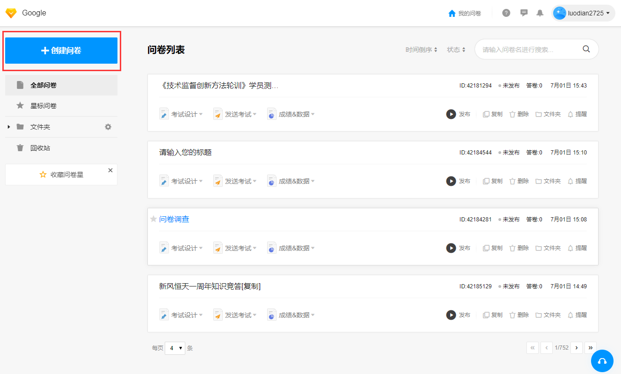621x374 pixels.
Task: Open the messages chat icon in header
Action: [524, 13]
